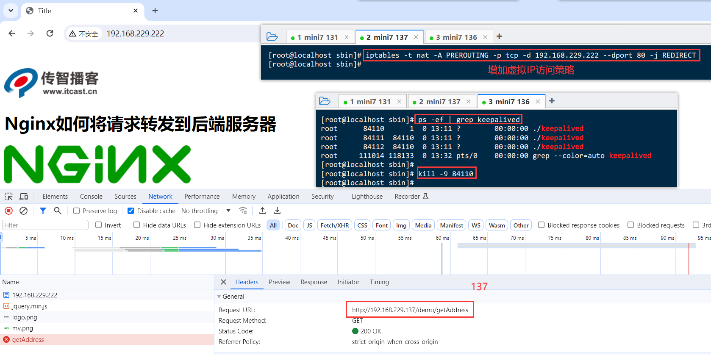Image resolution: width=711 pixels, height=355 pixels.
Task: Open the folder icon in lower terminal
Action: pos(325,101)
